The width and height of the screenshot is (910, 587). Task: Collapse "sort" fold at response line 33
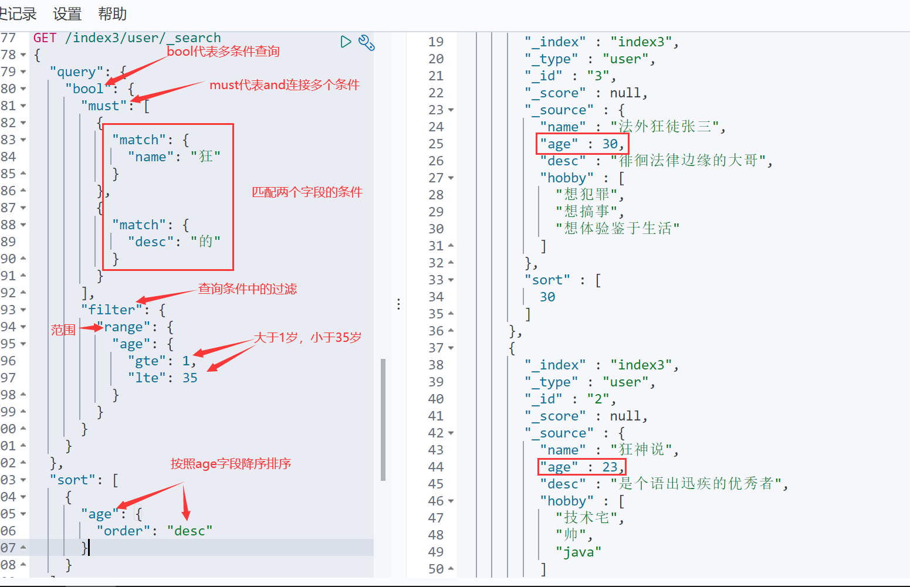[451, 280]
